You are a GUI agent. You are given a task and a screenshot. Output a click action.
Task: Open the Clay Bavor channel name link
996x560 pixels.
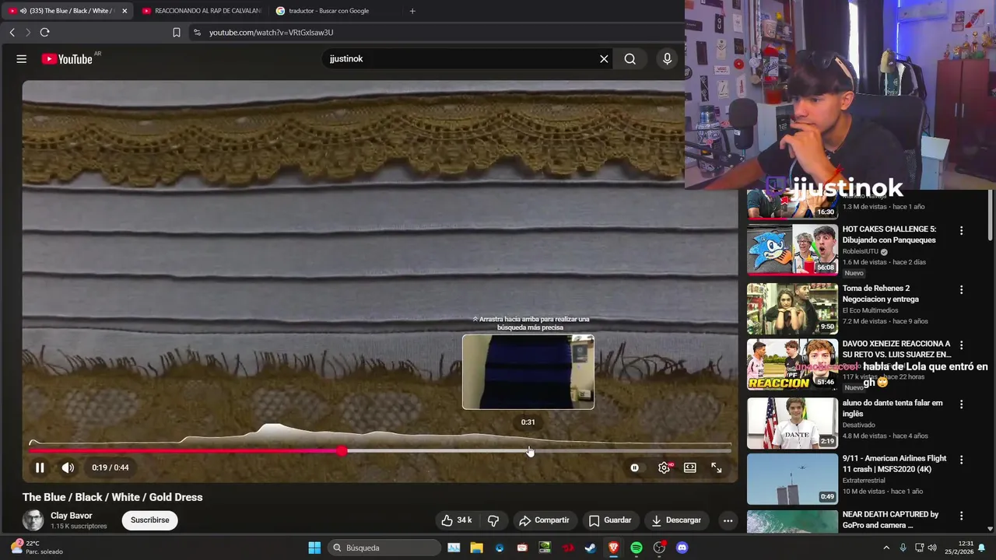72,516
